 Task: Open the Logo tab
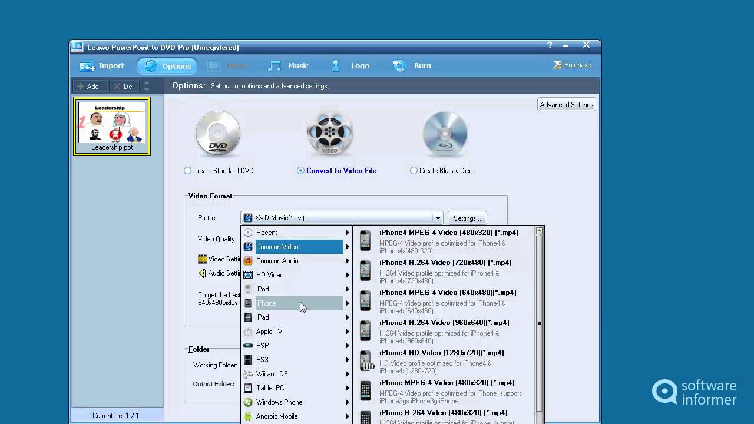click(350, 66)
